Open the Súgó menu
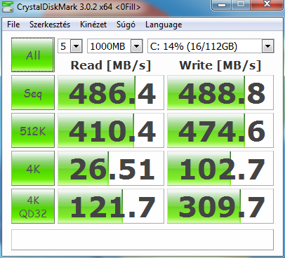Screen dimensions: 285x258 pyautogui.click(x=126, y=25)
